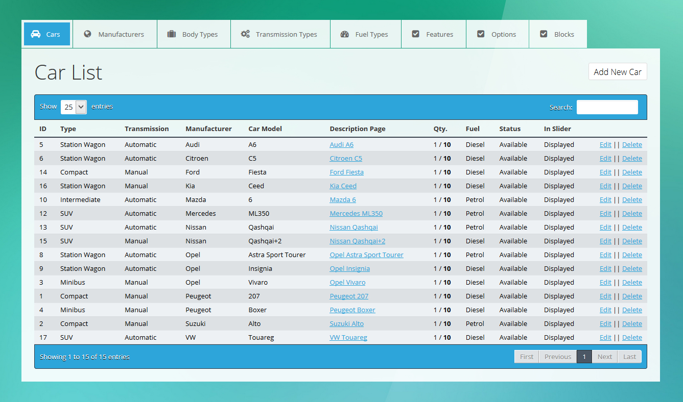This screenshot has height=402, width=683.
Task: Sort by the Car Model column header
Action: (x=265, y=129)
